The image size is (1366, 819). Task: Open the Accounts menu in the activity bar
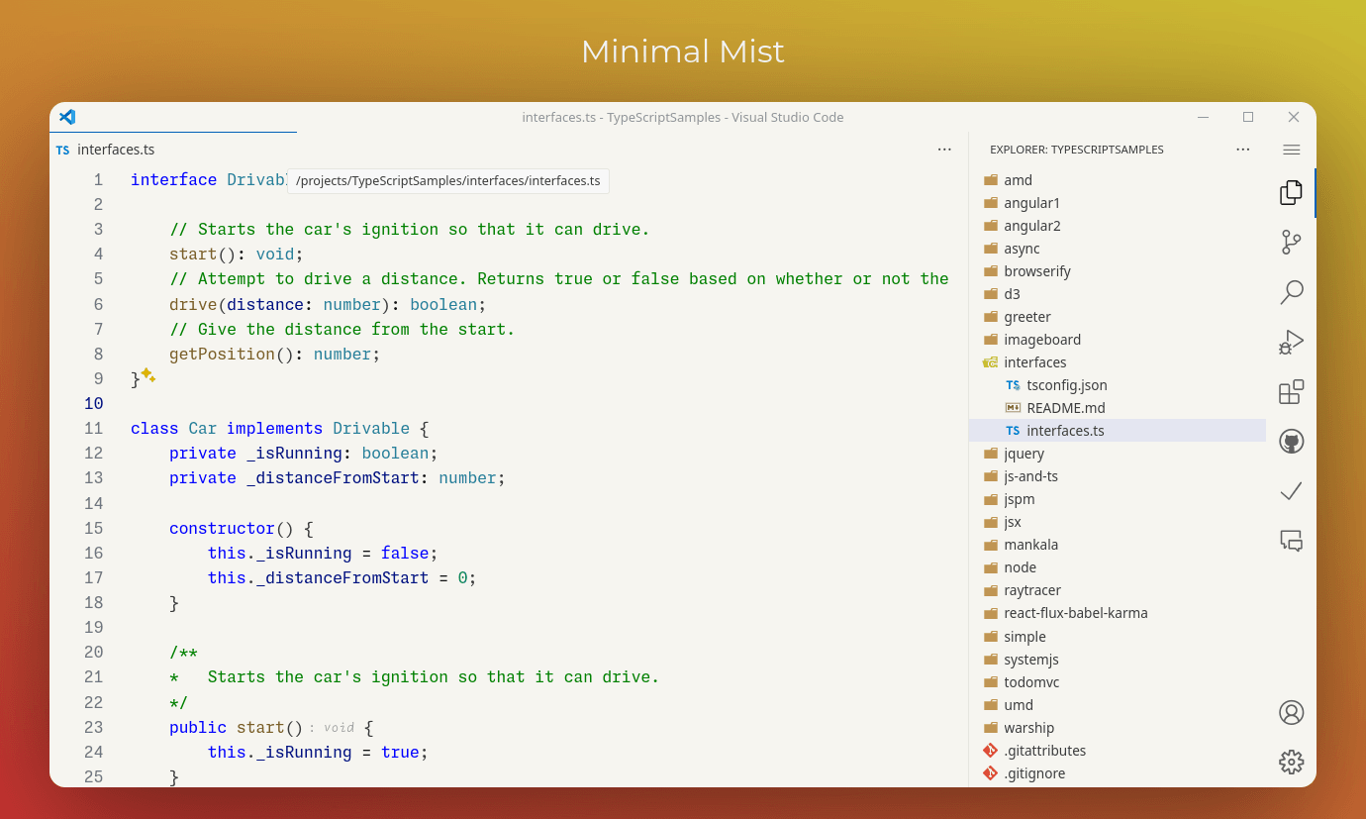tap(1291, 712)
